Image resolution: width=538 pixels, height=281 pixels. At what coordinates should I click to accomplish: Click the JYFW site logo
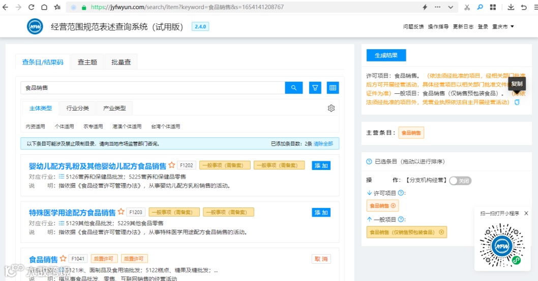35,26
